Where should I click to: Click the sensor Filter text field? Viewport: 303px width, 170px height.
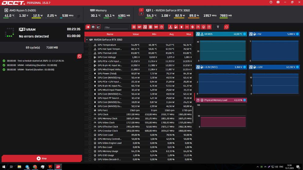[x=116, y=27]
